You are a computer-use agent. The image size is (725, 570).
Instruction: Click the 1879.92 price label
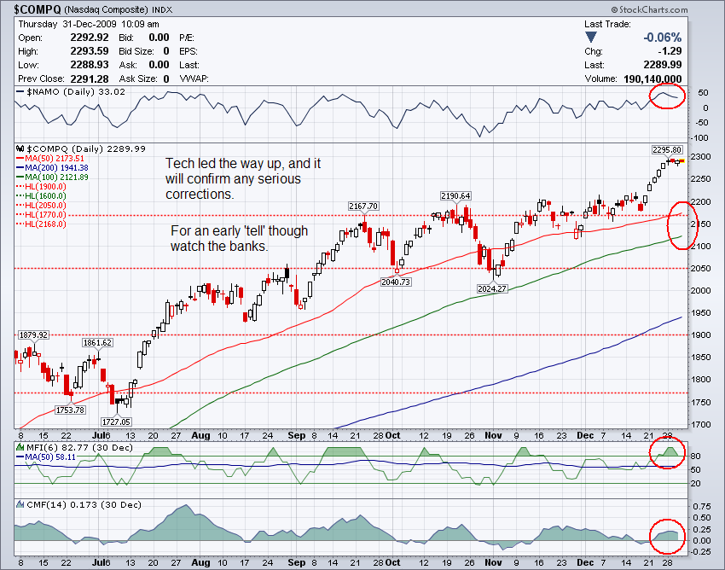[33, 335]
